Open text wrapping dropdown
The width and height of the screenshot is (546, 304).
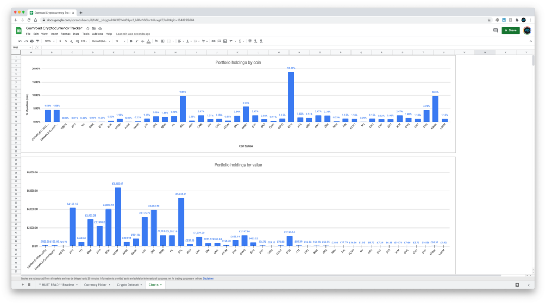point(196,41)
